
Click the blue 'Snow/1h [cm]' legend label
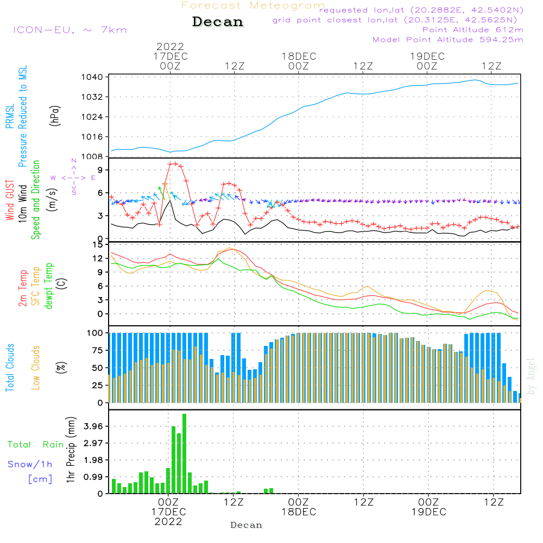tap(30, 472)
